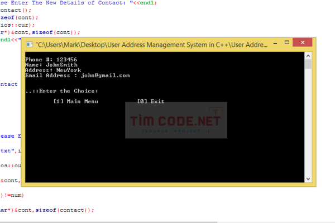Click the console scrollbar down arrow

click(x=308, y=179)
